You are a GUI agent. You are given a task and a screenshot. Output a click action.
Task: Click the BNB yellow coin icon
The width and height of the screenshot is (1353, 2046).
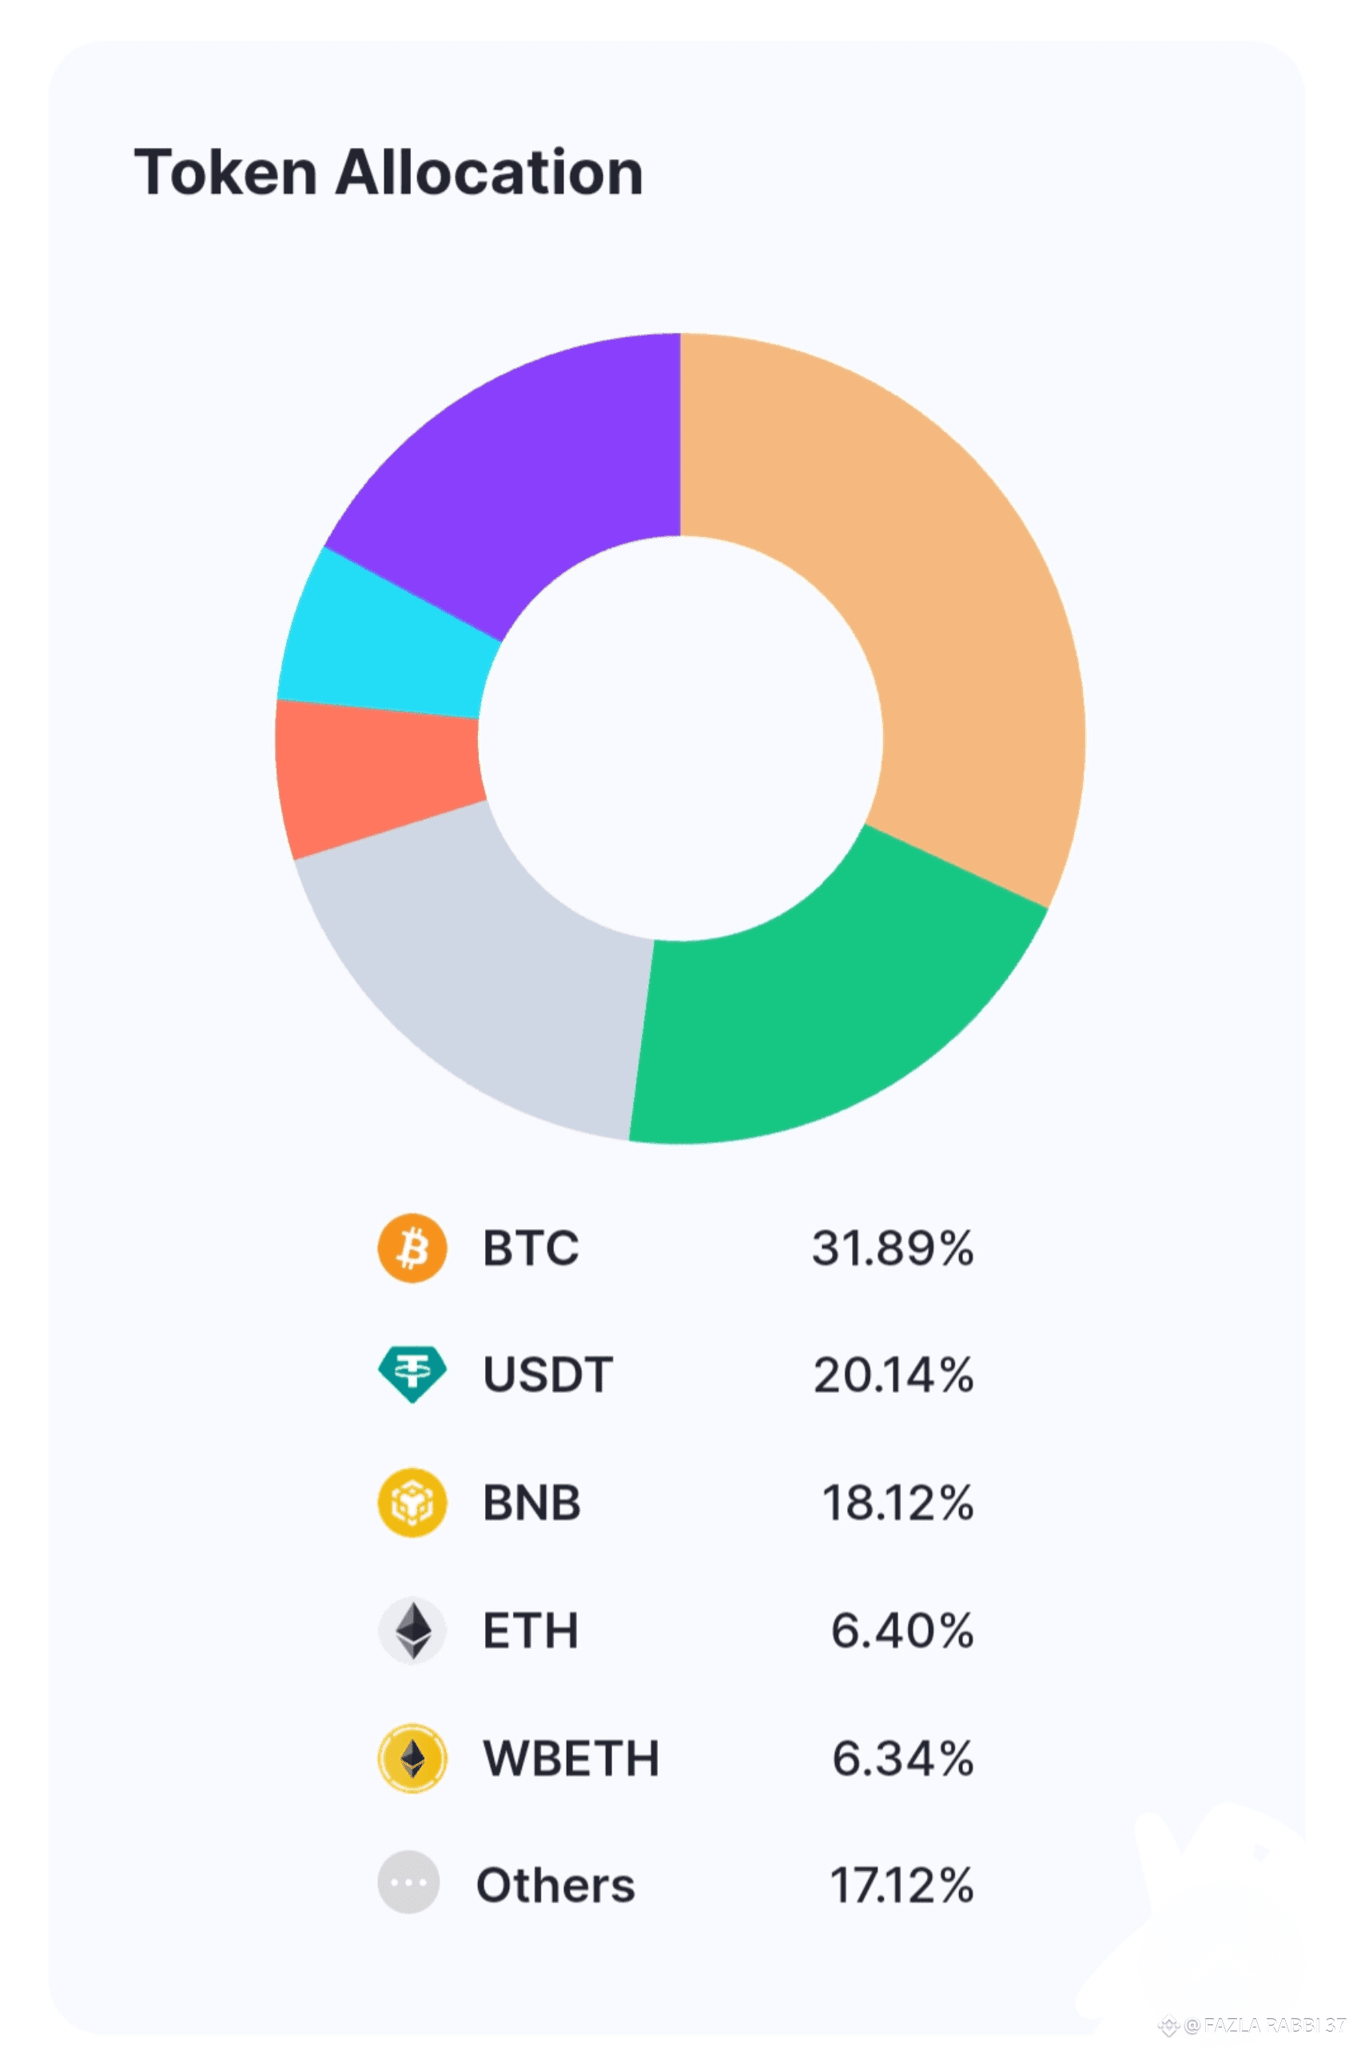412,1503
